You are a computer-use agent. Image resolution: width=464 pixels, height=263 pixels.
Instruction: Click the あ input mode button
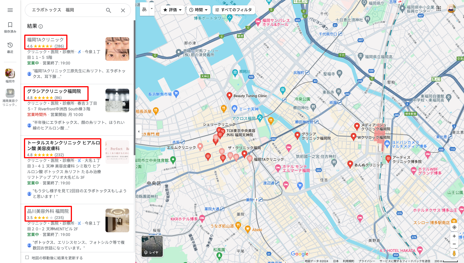point(144,9)
